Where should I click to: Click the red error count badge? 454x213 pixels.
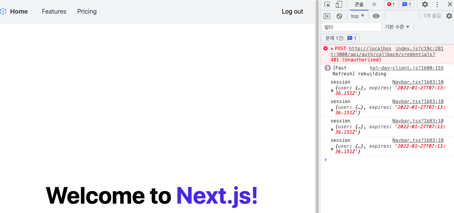point(391,4)
